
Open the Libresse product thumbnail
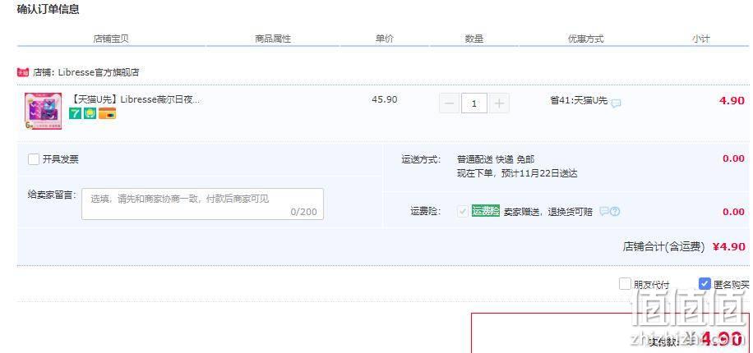pos(44,112)
